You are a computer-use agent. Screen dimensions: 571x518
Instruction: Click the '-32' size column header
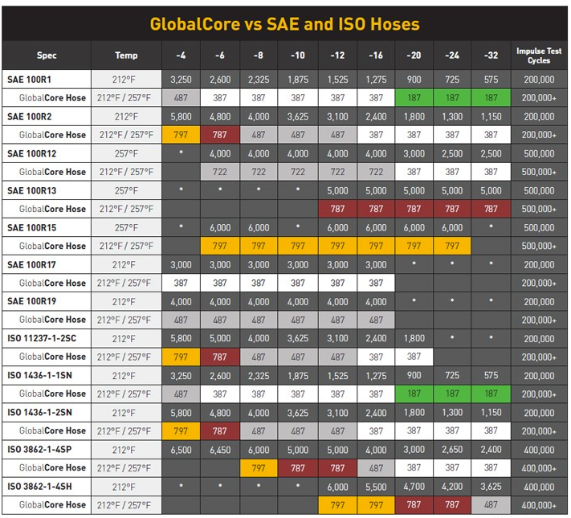point(491,55)
